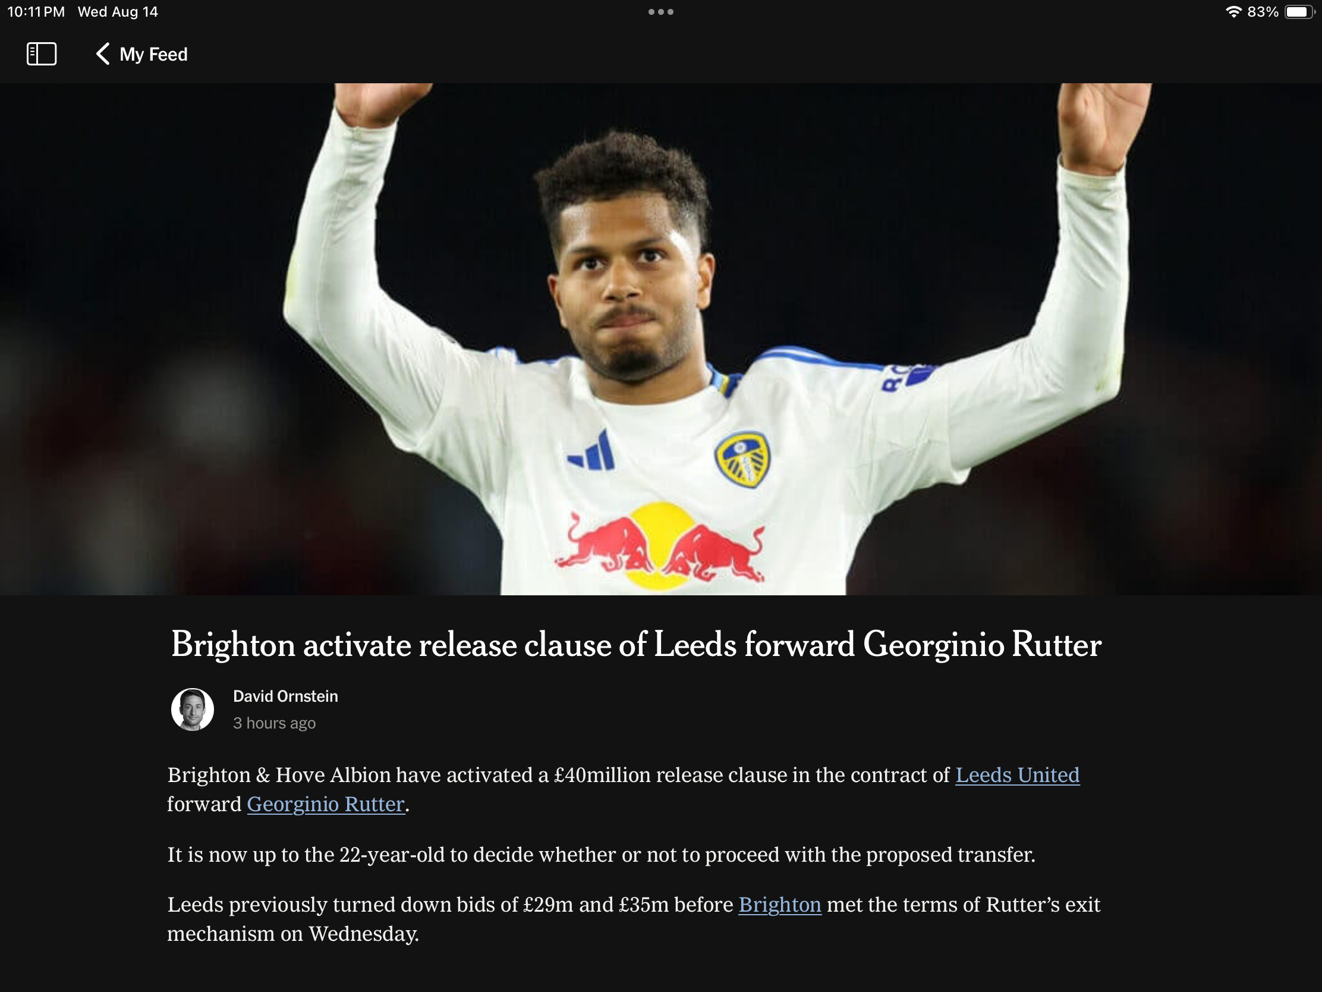Tap the article hero photo
1322x992 pixels.
tap(661, 339)
